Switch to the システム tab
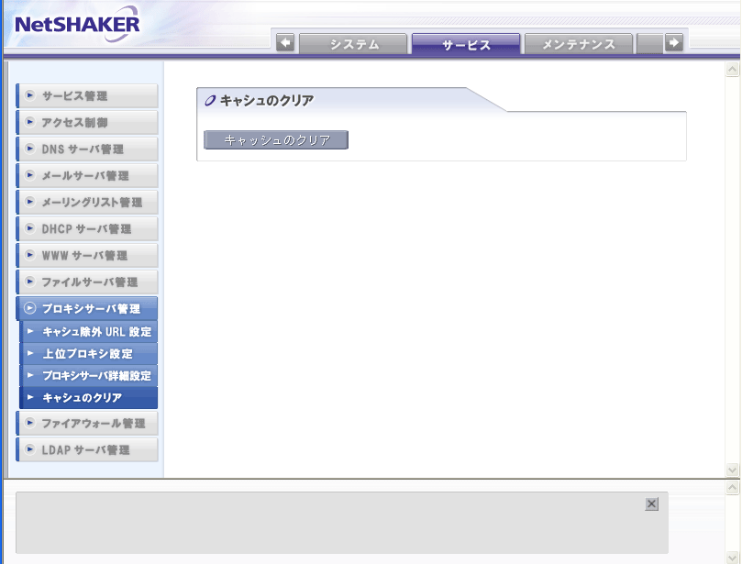The height and width of the screenshot is (564, 742). (353, 44)
